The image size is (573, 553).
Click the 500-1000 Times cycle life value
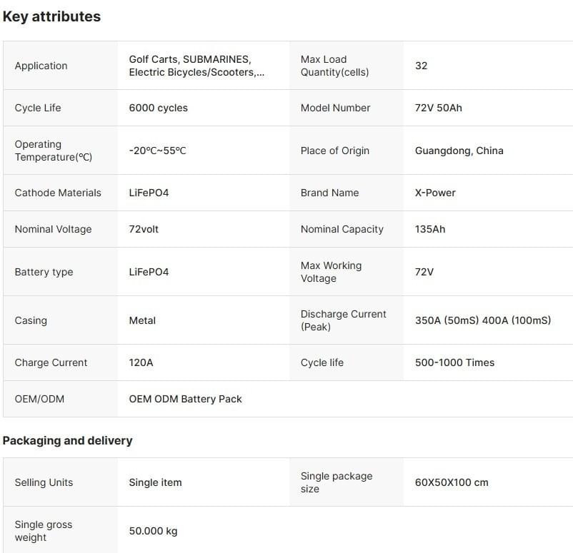(x=454, y=362)
